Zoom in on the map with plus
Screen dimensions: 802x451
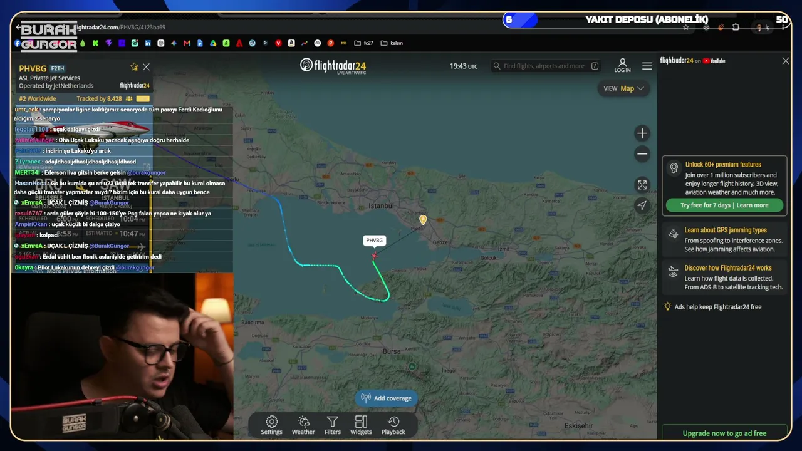(x=642, y=133)
